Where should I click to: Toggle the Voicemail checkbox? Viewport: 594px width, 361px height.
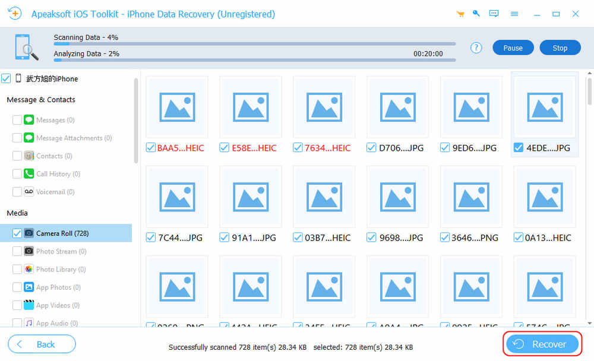click(17, 192)
